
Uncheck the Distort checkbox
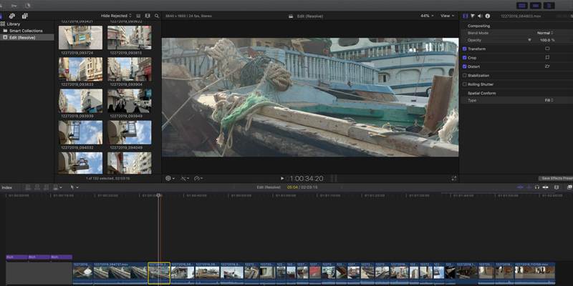[464, 66]
